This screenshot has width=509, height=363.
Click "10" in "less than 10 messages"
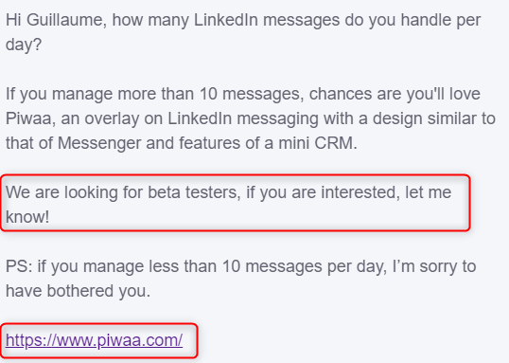tap(231, 266)
